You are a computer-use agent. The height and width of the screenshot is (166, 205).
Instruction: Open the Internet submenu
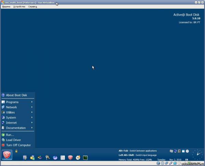pyautogui.click(x=18, y=123)
